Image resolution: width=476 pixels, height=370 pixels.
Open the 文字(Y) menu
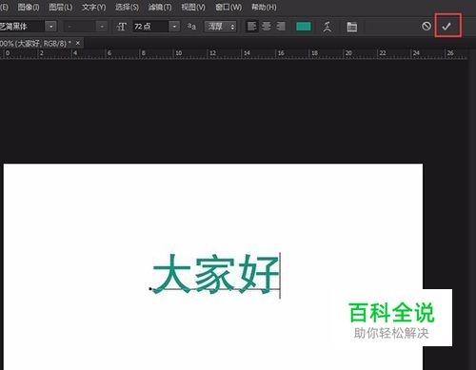(93, 7)
